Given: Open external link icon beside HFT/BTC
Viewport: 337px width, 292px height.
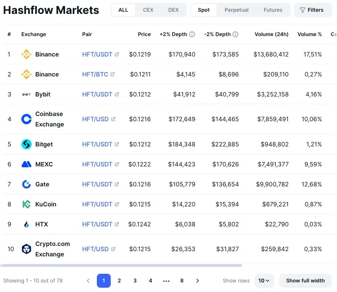Looking at the screenshot, I should pyautogui.click(x=112, y=74).
